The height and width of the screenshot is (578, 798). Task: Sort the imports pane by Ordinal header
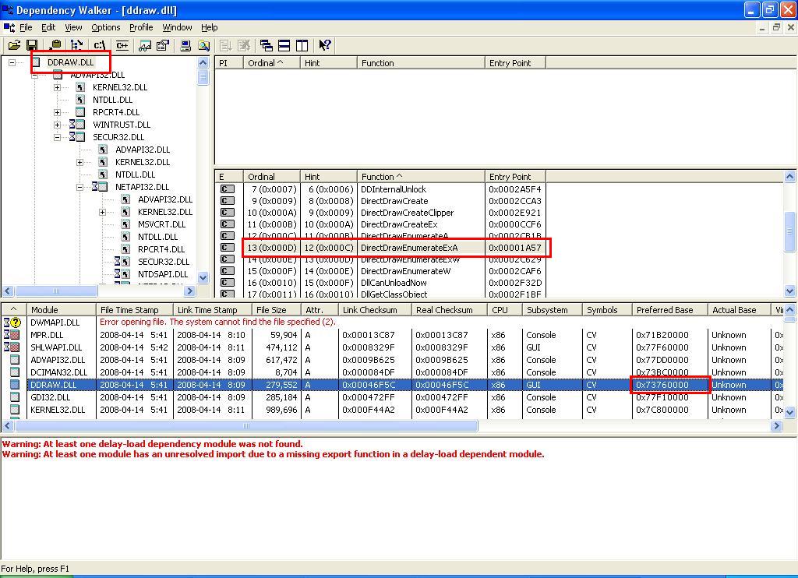pyautogui.click(x=272, y=63)
